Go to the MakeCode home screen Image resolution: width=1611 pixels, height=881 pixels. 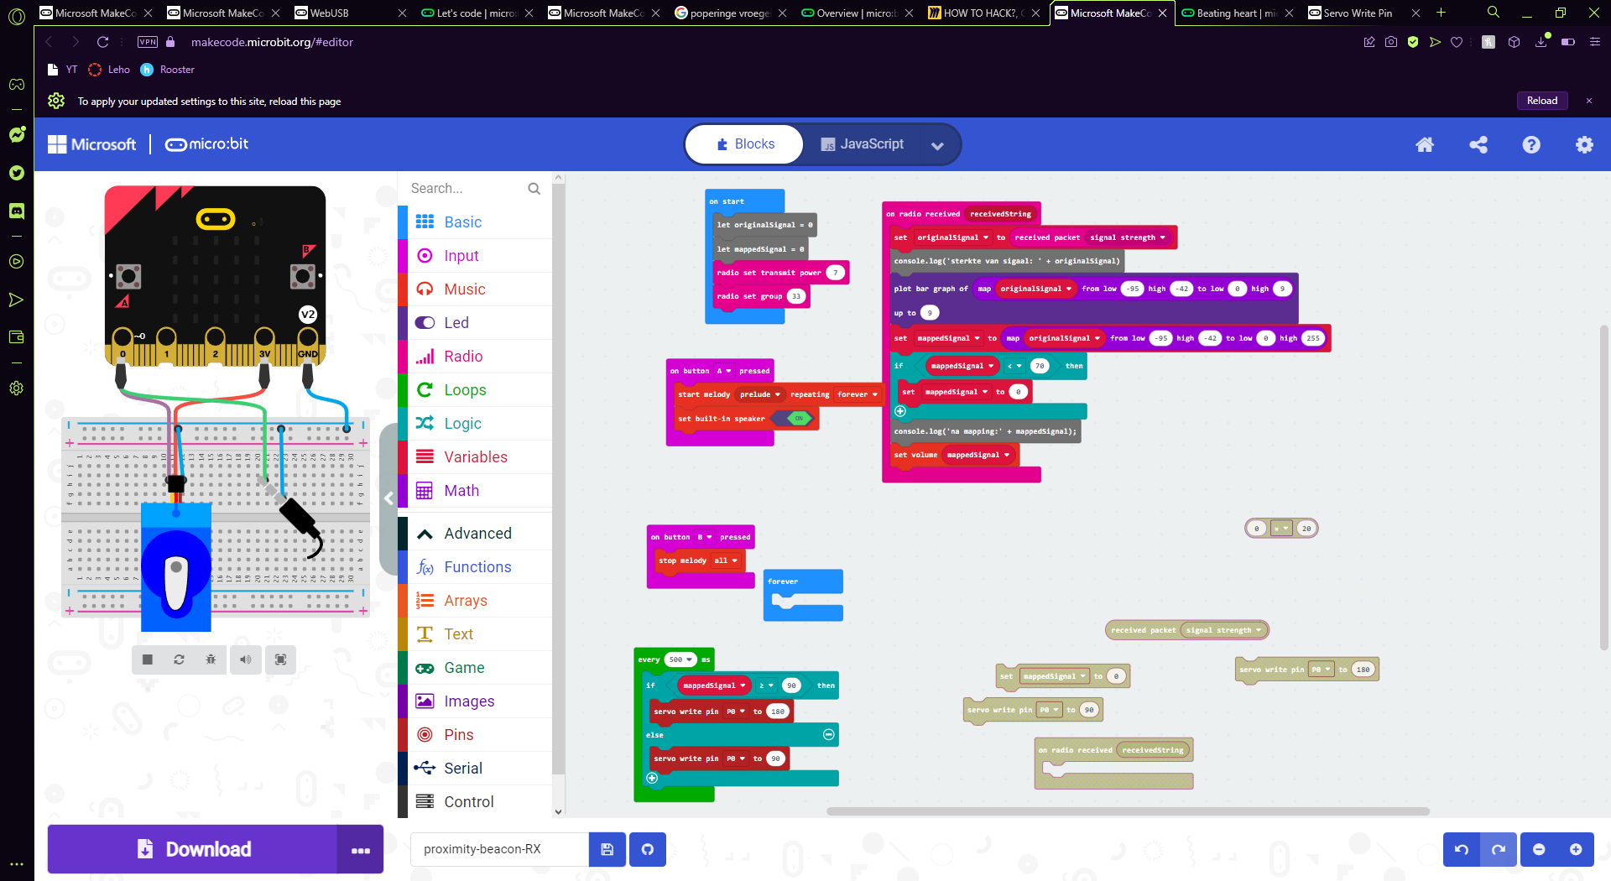click(x=1424, y=144)
